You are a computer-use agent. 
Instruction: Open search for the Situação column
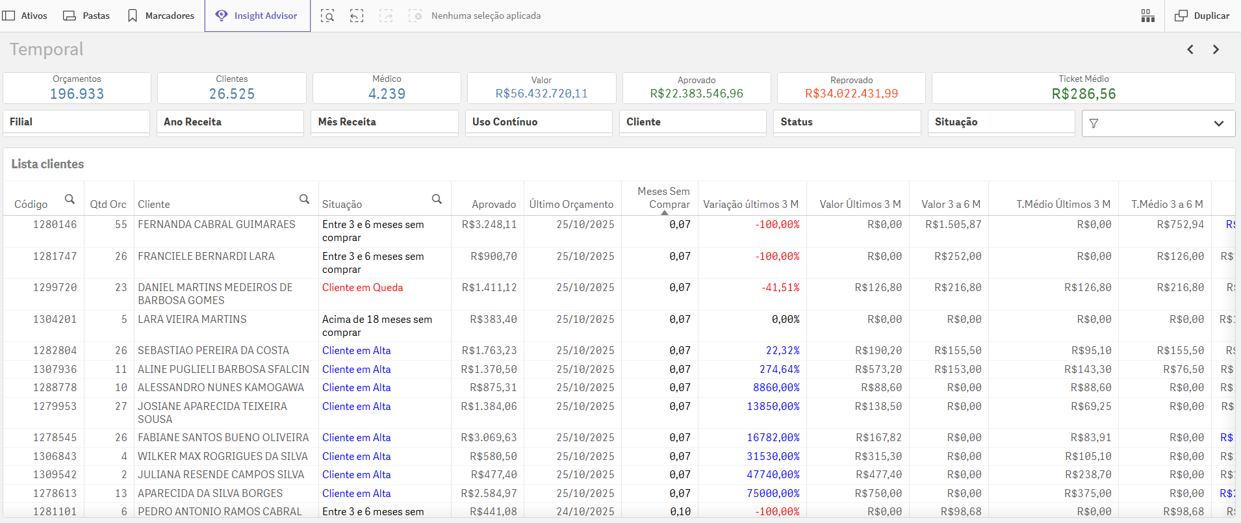click(437, 199)
